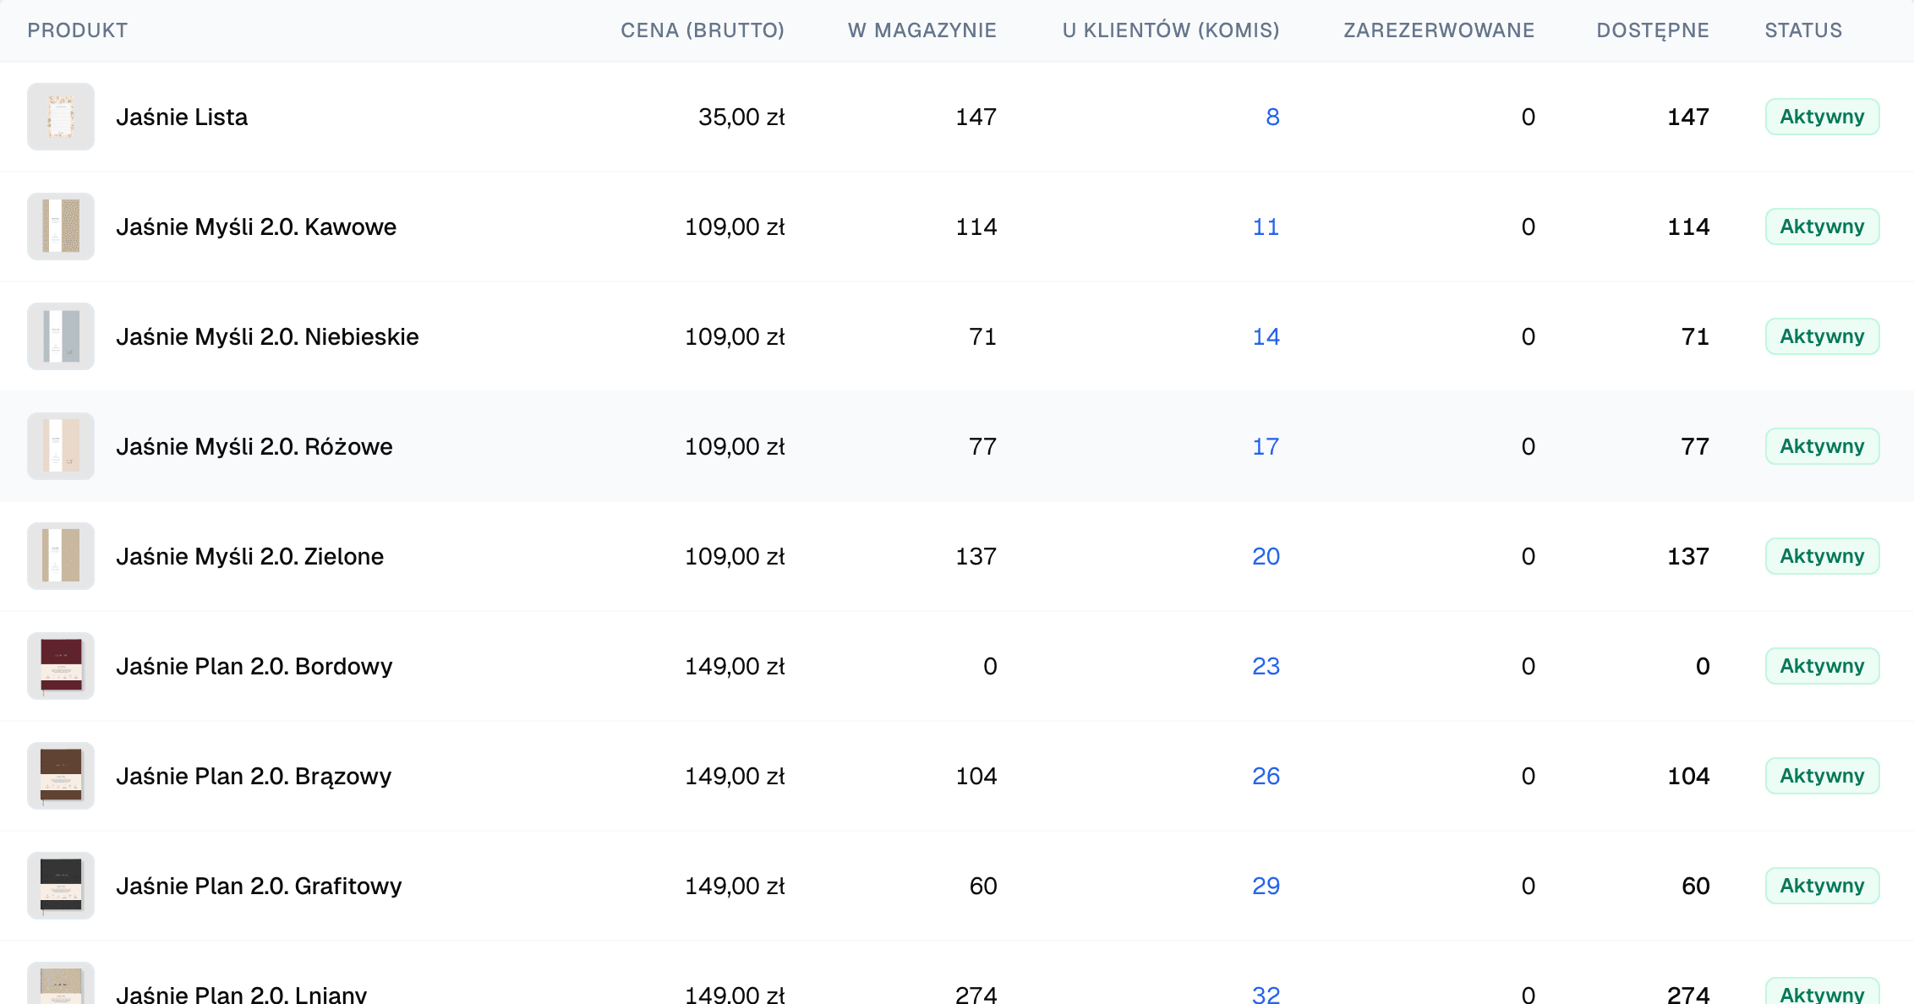Sort by the Dostępne column header

(1653, 30)
